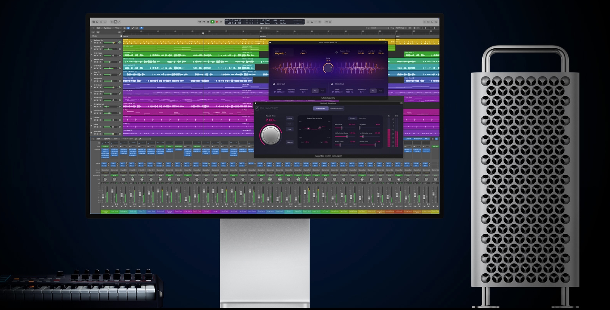
Task: Open the Functions menu in the tracks area
Action: click(x=108, y=28)
